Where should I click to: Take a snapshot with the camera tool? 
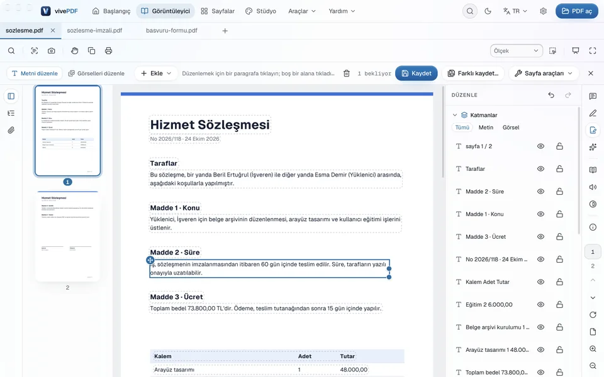coord(51,51)
